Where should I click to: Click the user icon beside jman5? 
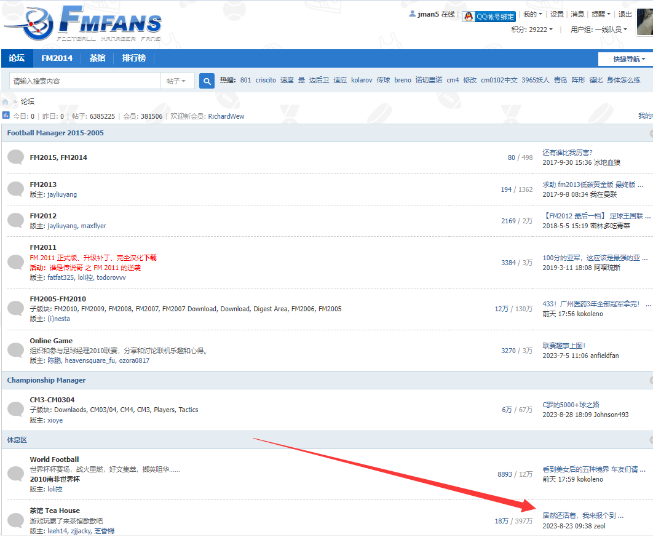(413, 14)
